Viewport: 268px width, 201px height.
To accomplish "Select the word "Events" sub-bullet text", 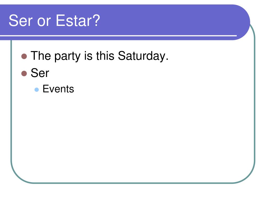I will coord(58,89).
